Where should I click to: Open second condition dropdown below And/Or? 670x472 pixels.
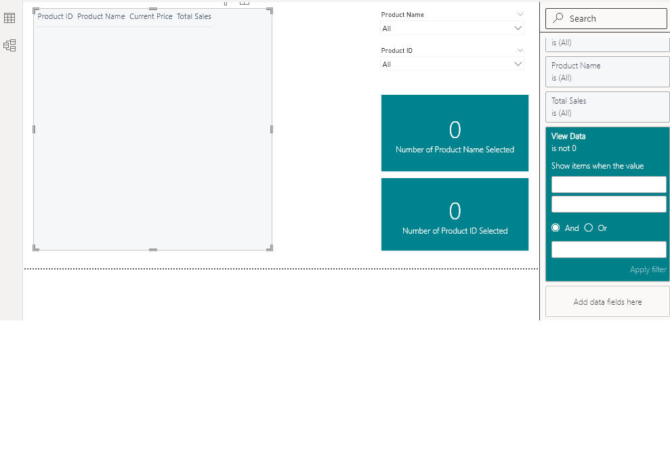click(x=608, y=249)
